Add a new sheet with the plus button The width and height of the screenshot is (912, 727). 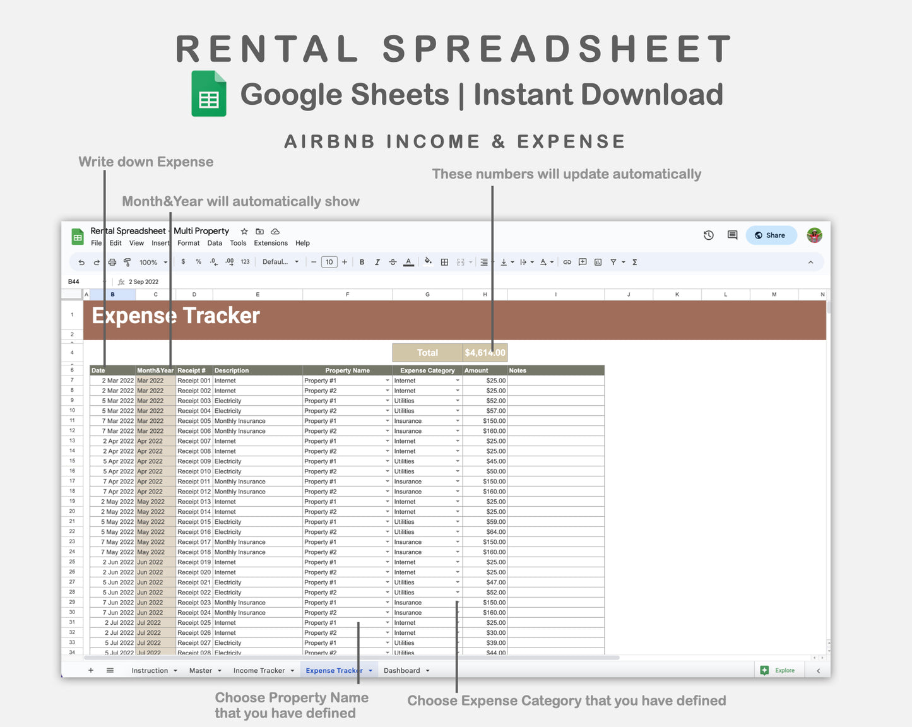[90, 670]
